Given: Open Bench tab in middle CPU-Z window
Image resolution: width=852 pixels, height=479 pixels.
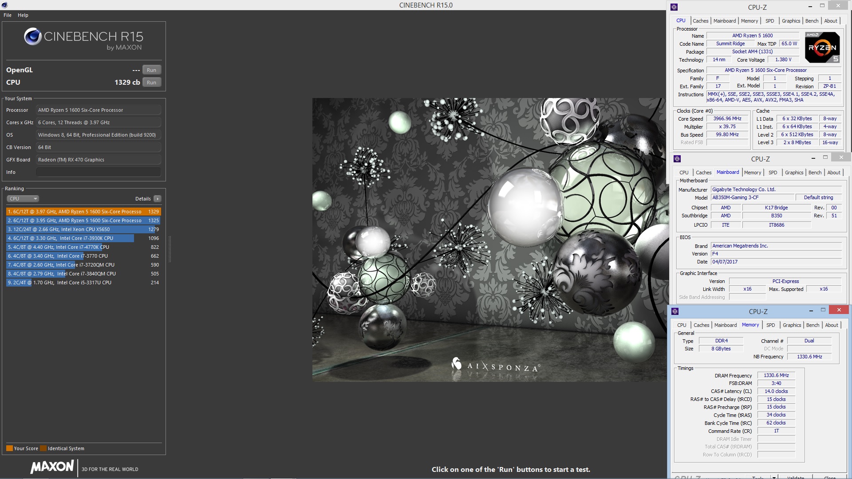Looking at the screenshot, I should [815, 173].
